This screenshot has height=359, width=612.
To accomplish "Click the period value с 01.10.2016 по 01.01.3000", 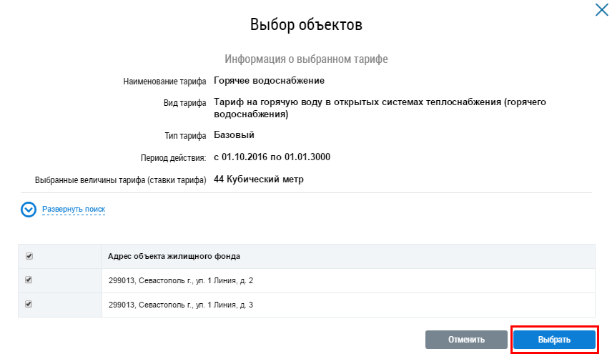I will [272, 157].
